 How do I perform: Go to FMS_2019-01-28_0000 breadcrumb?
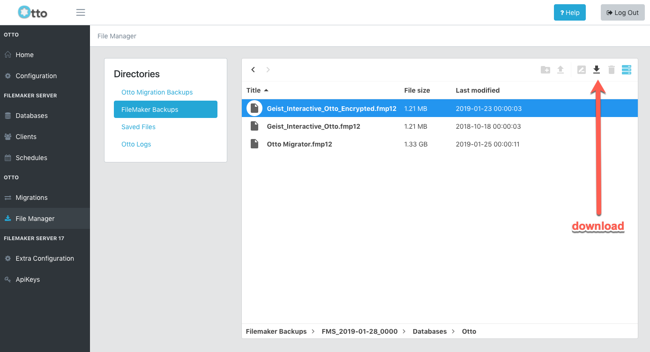point(359,331)
